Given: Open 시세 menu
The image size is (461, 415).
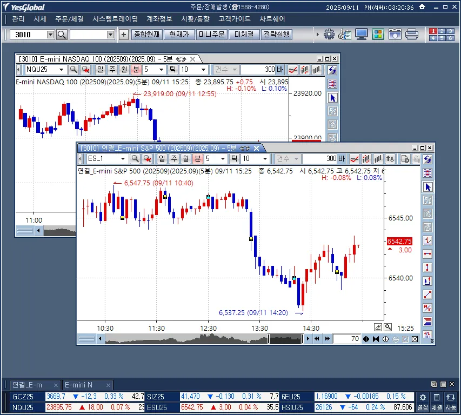Looking at the screenshot, I should click(40, 19).
